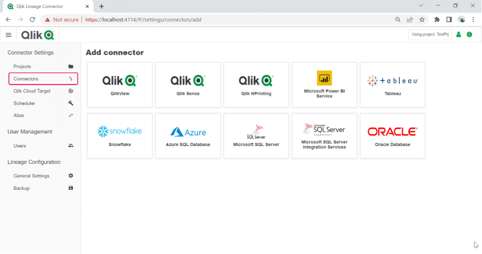The image size is (482, 254).
Task: Open the browser zoom magnifier icon
Action: pos(398,20)
